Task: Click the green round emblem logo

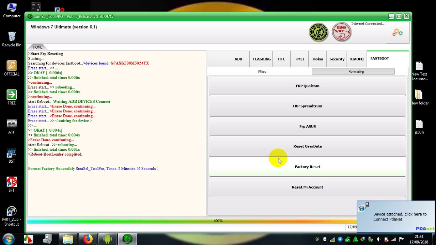Action: (x=318, y=32)
